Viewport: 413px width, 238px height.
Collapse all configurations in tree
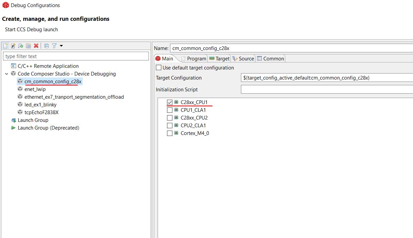(47, 46)
